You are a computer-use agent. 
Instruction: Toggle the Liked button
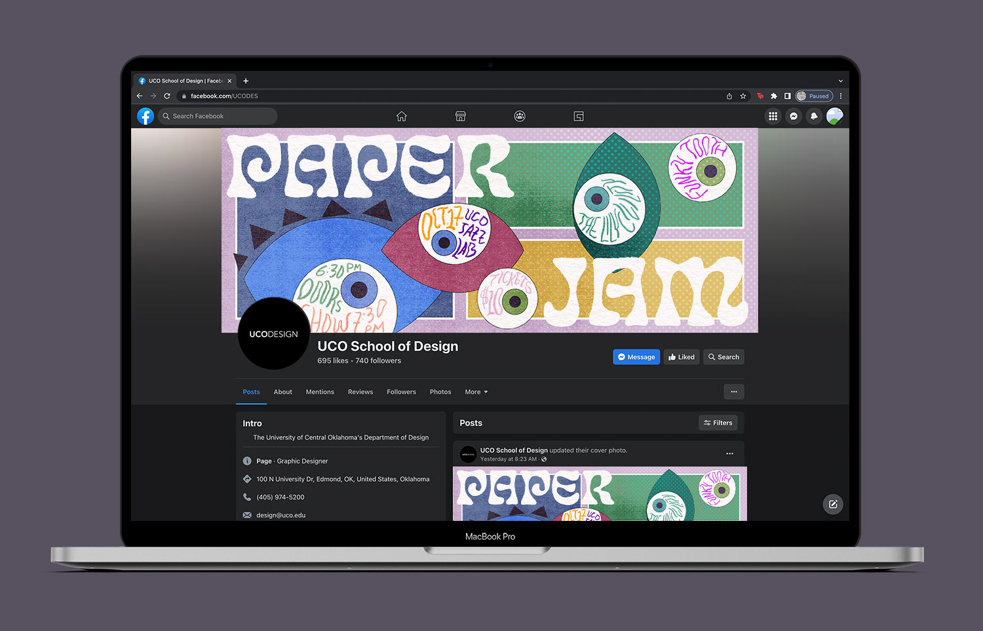[x=682, y=357]
